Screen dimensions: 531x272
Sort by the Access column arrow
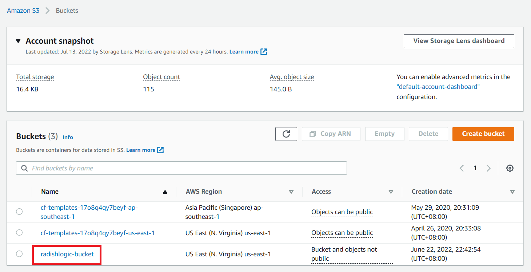click(x=391, y=192)
